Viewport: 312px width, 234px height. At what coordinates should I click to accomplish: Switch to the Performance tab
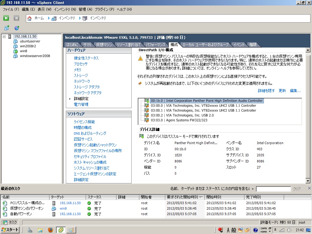[155, 45]
